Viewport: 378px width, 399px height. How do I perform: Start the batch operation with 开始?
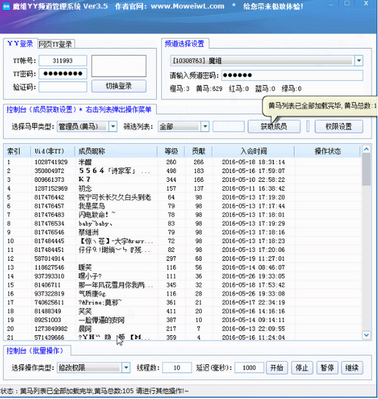(276, 368)
